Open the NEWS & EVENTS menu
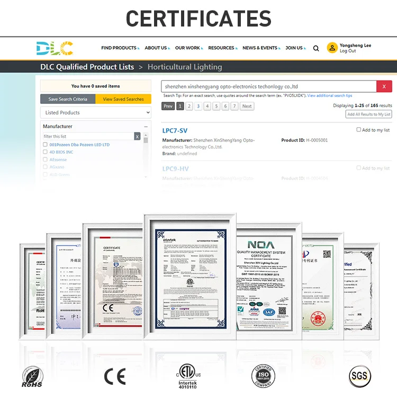Screen dimensions: 397x397 [261, 48]
